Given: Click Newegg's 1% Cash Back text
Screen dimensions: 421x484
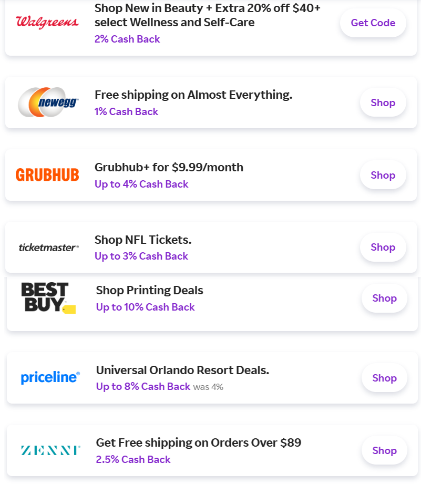Looking at the screenshot, I should click(126, 111).
